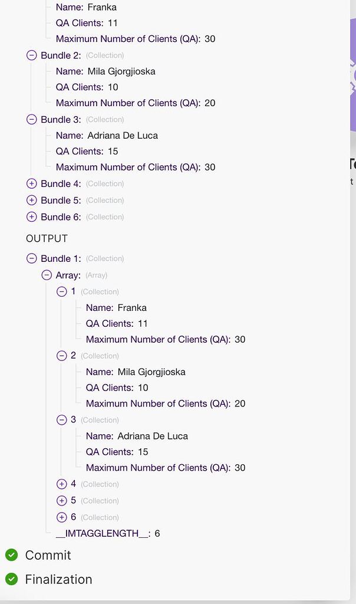This screenshot has height=604, width=356.
Task: Open the Commit step
Action: [48, 555]
